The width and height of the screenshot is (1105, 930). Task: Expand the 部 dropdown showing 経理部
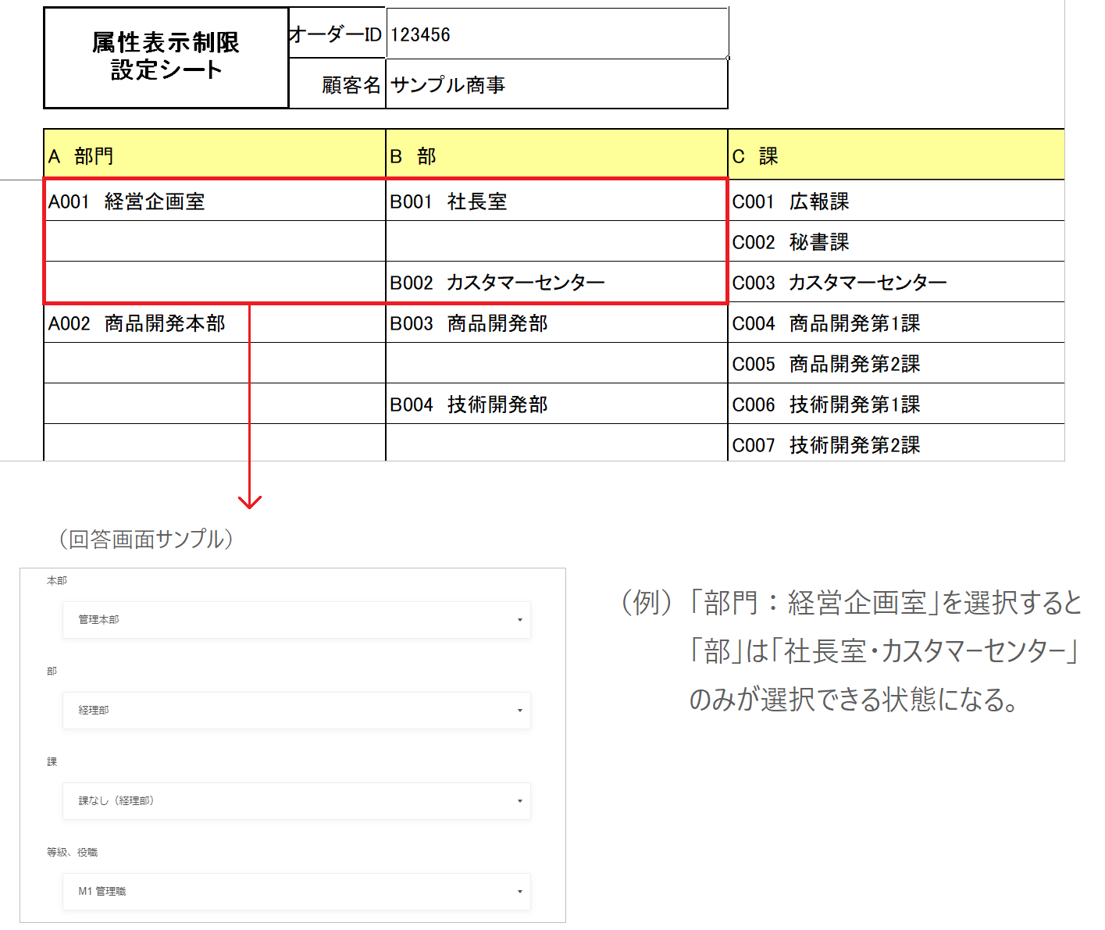296,711
